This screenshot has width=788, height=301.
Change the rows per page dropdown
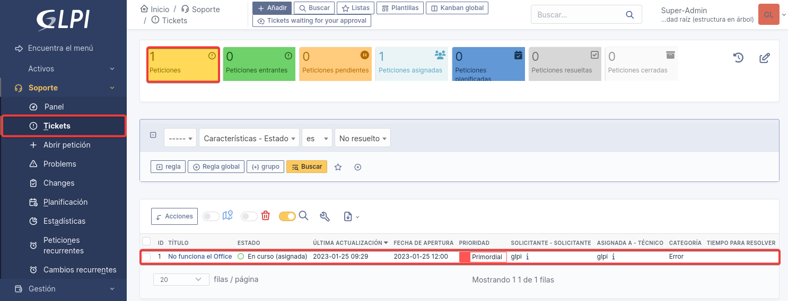(181, 279)
